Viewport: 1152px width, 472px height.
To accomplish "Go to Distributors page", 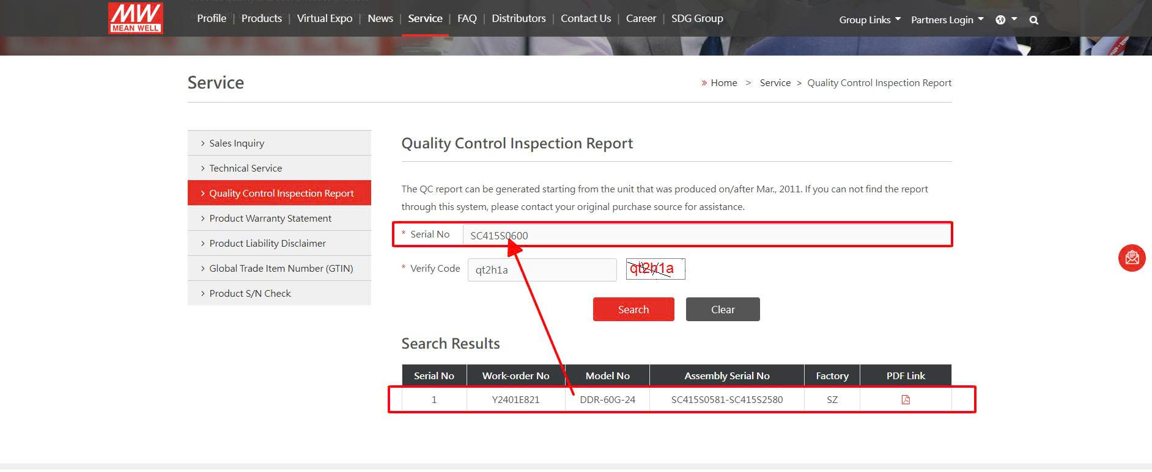I will (519, 18).
